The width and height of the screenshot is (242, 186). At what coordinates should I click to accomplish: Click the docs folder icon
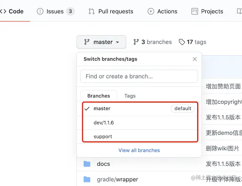[87, 164]
